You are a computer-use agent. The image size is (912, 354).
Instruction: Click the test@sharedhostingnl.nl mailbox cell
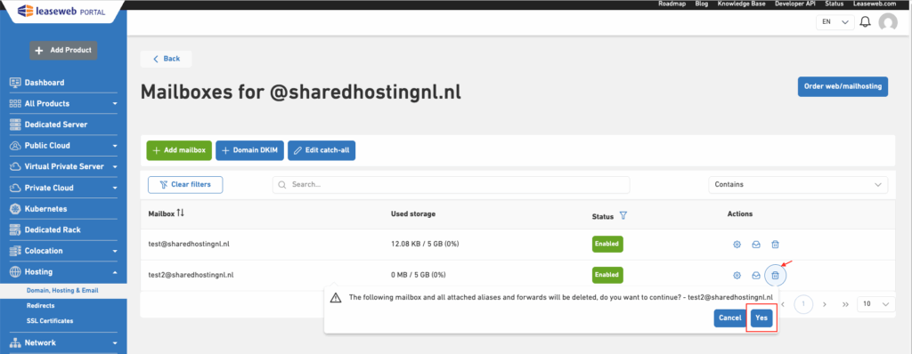189,244
